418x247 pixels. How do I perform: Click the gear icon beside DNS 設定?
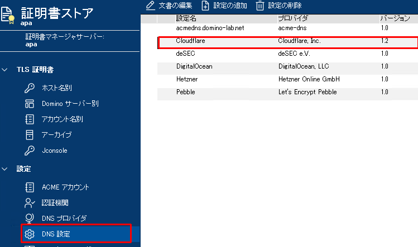[30, 234]
